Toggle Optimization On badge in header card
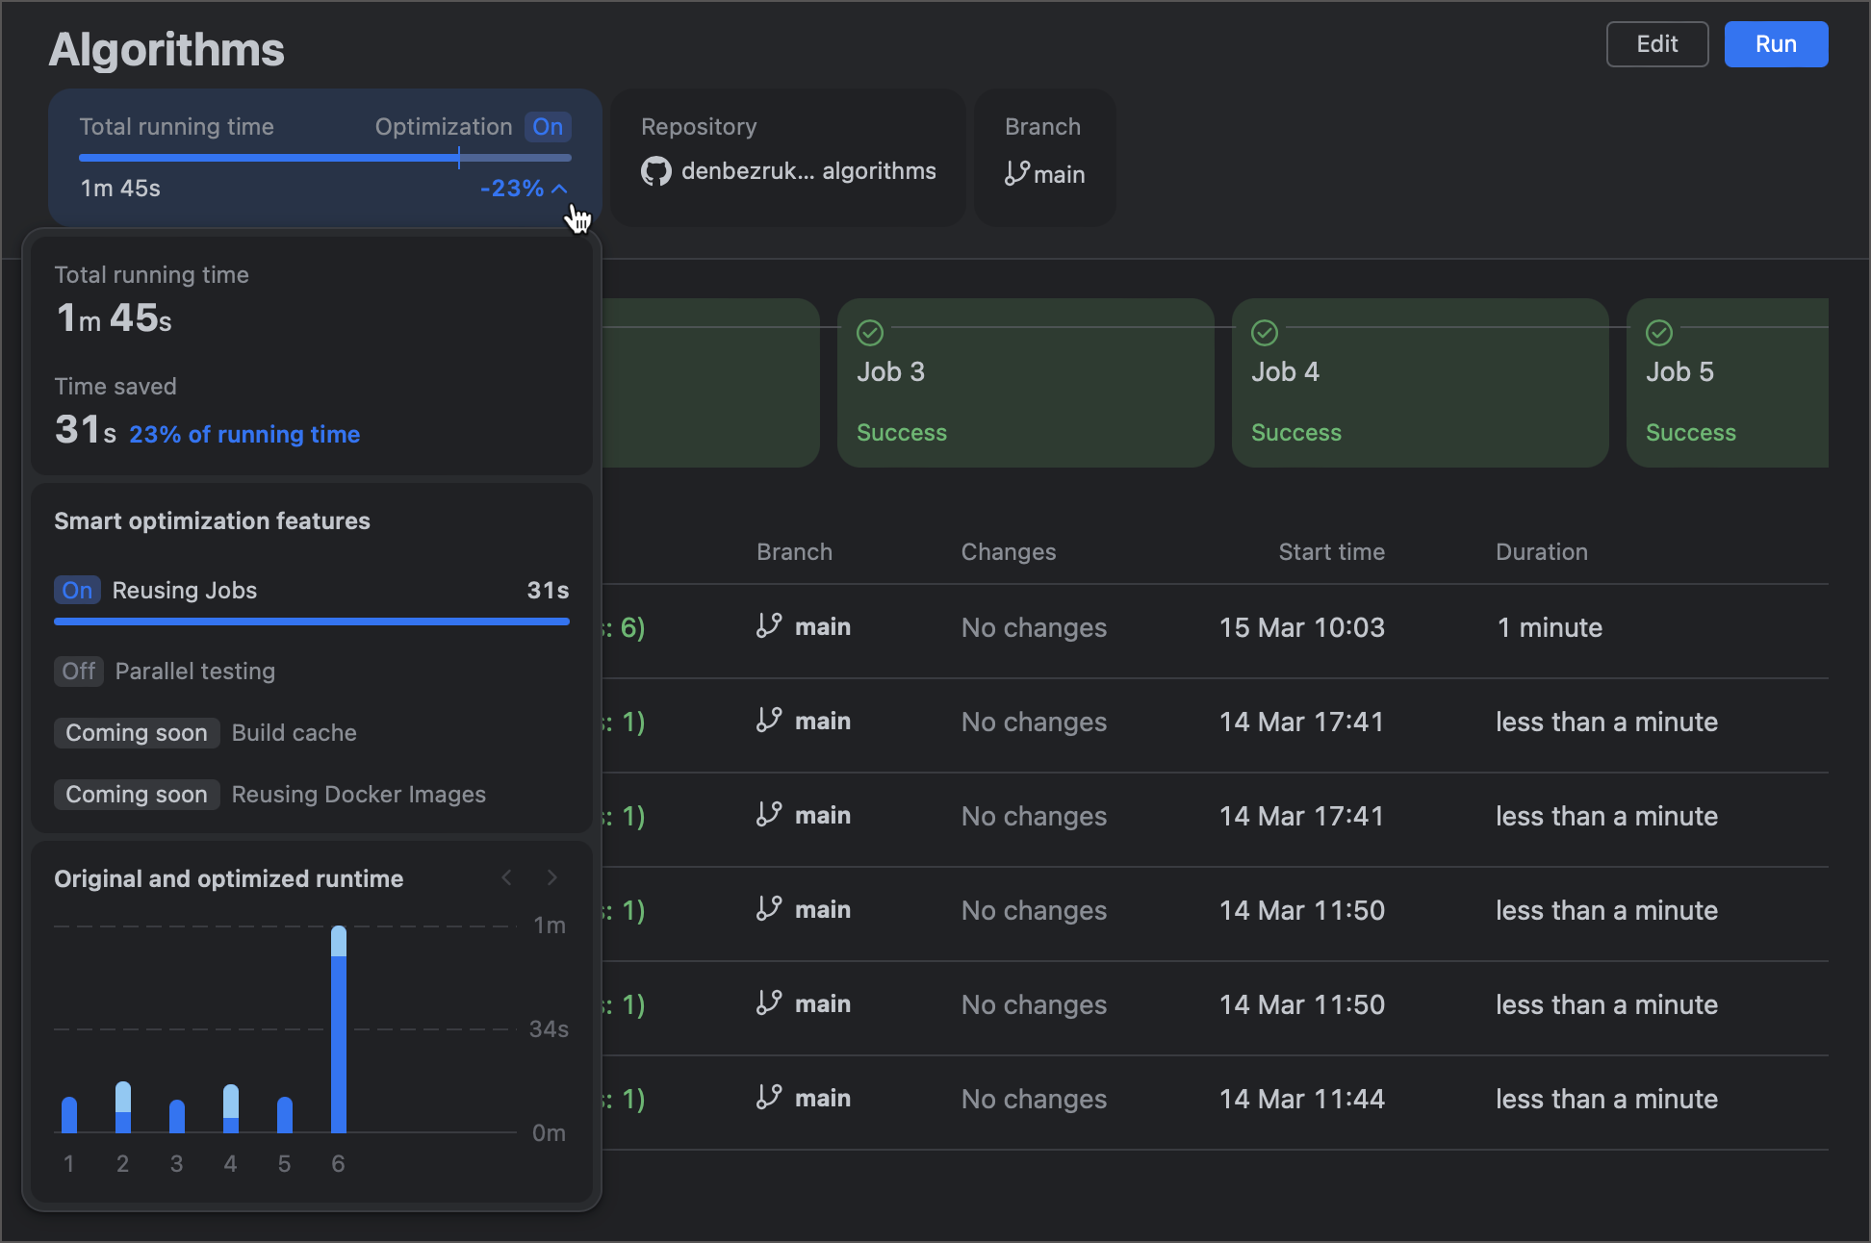This screenshot has height=1243, width=1871. coord(548,127)
